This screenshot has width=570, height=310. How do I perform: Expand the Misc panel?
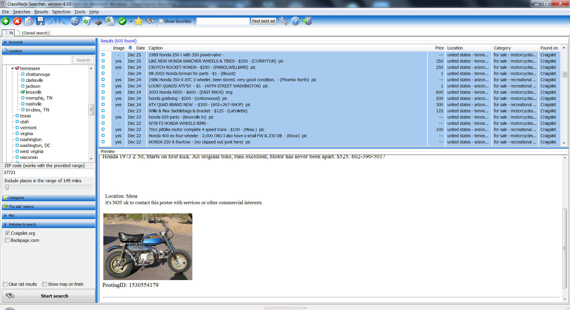pos(49,215)
